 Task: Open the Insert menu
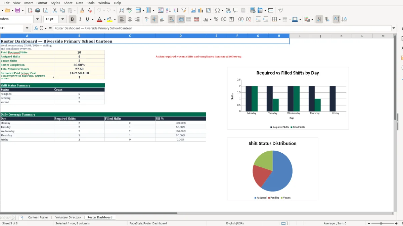click(29, 3)
